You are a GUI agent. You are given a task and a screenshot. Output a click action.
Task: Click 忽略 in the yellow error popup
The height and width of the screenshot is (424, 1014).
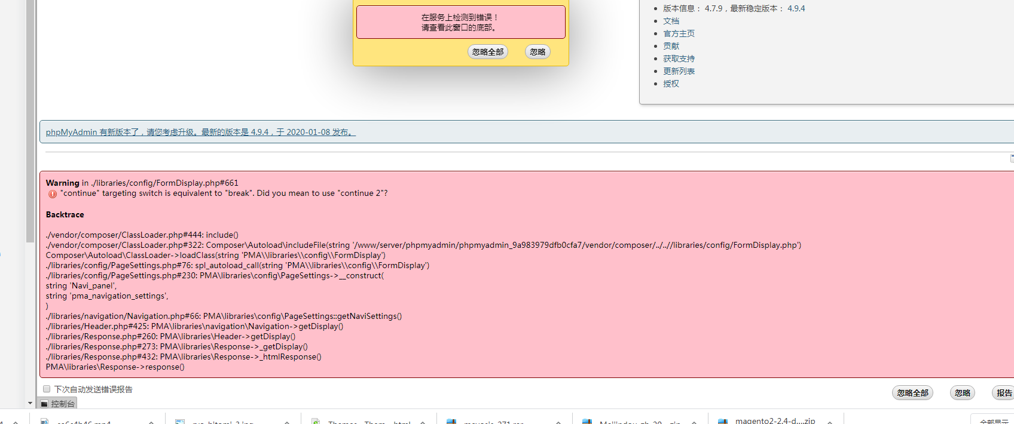point(537,52)
